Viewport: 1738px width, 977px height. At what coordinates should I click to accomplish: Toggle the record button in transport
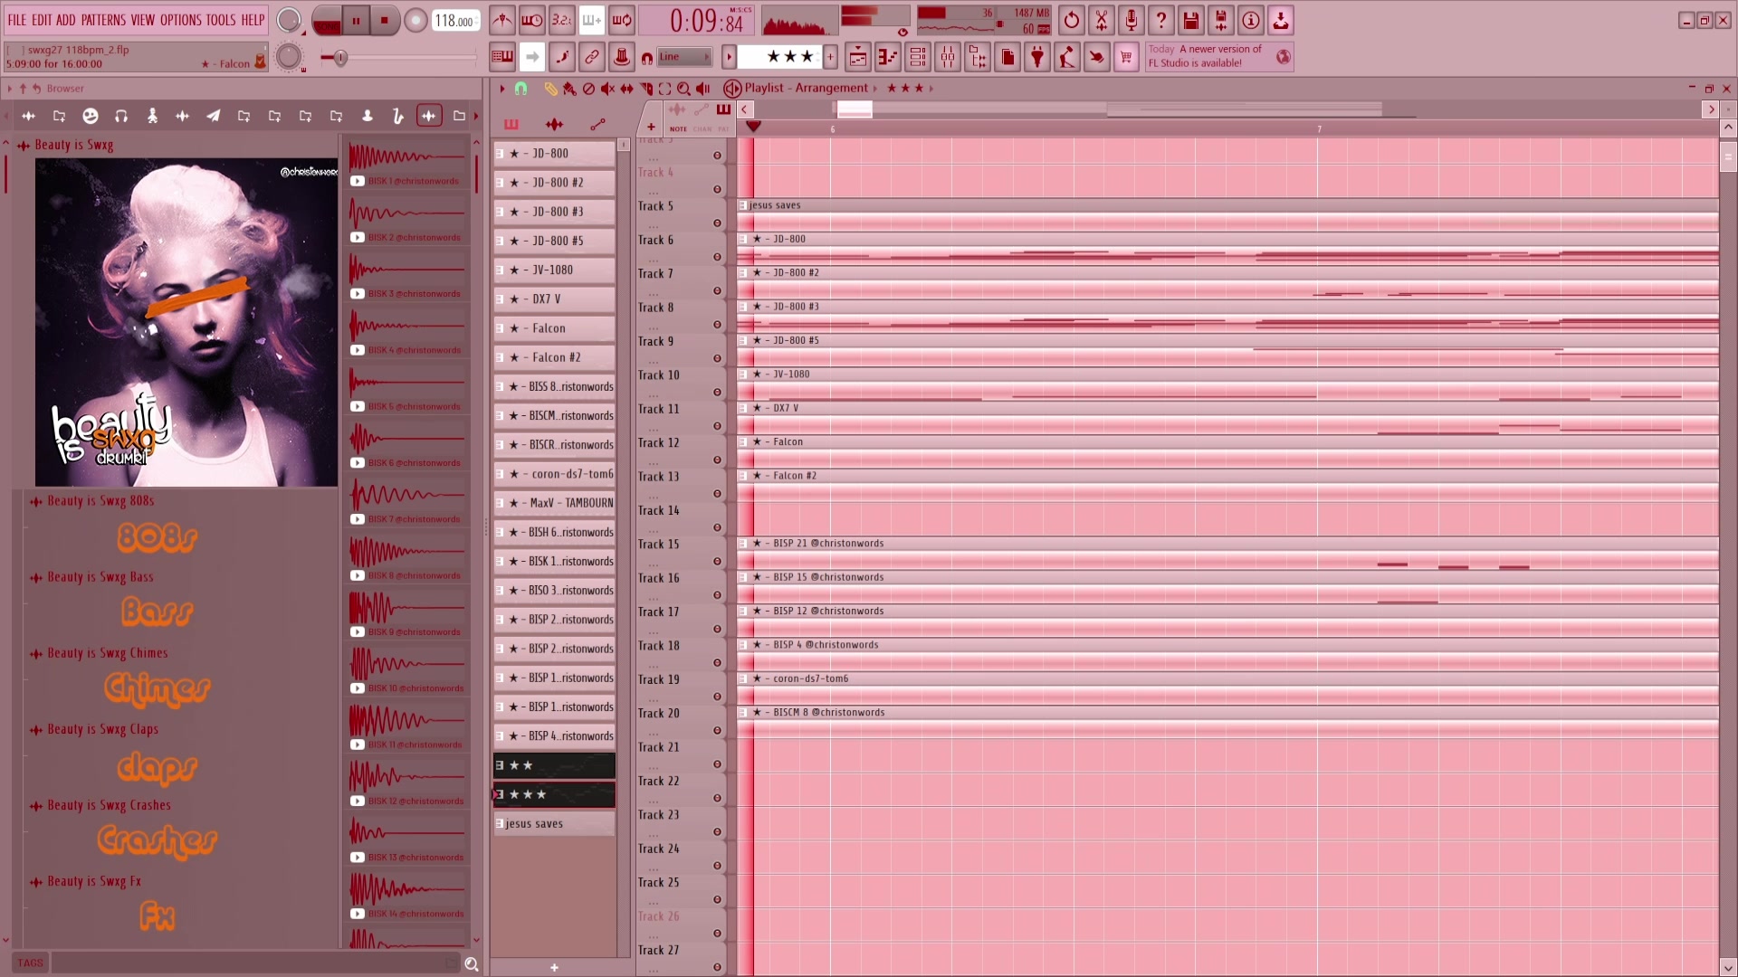coord(415,20)
